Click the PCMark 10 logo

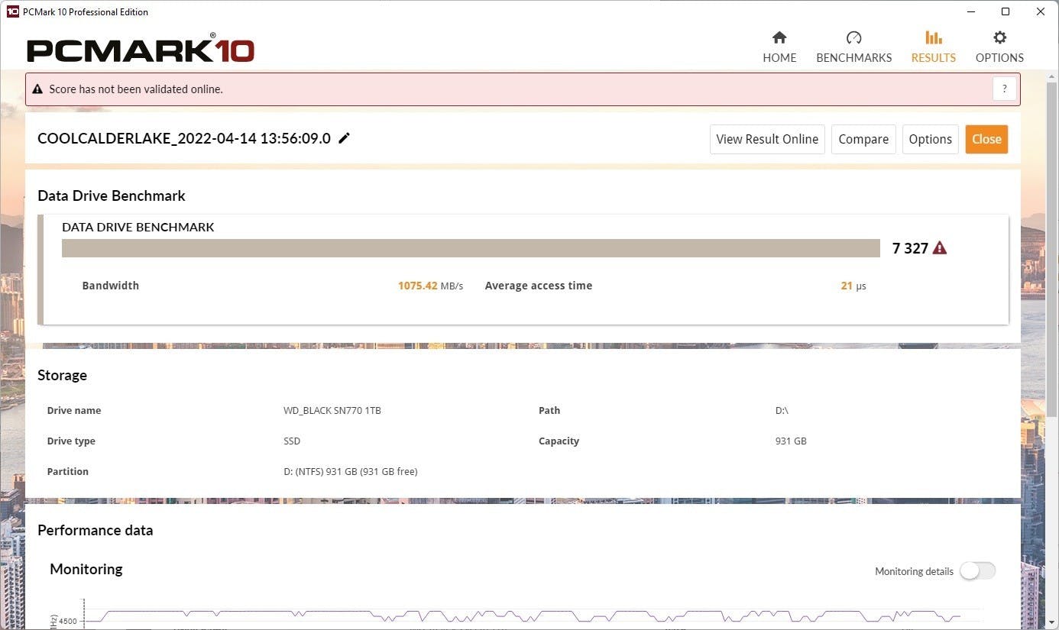(141, 50)
